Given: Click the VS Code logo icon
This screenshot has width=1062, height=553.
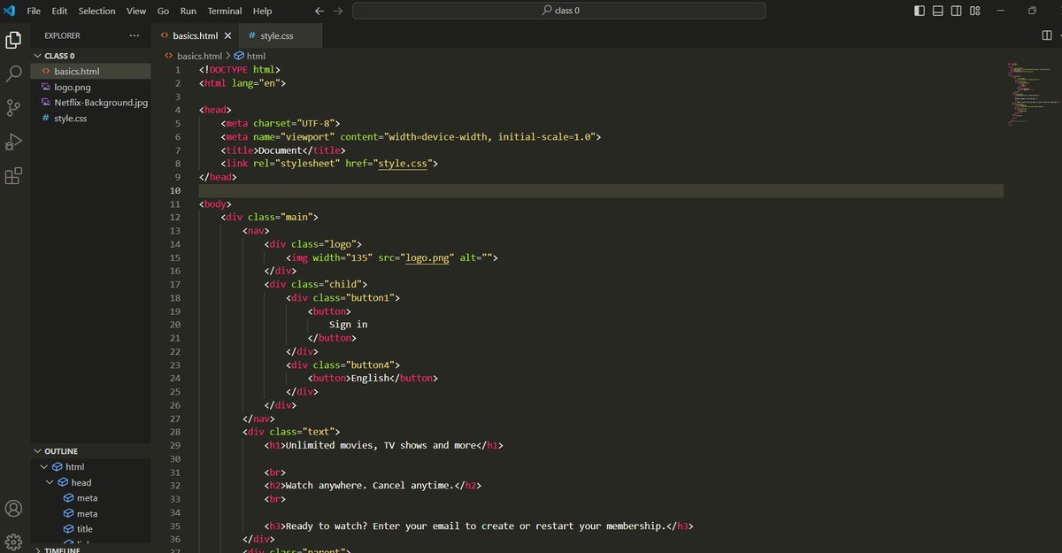Looking at the screenshot, I should [x=10, y=11].
